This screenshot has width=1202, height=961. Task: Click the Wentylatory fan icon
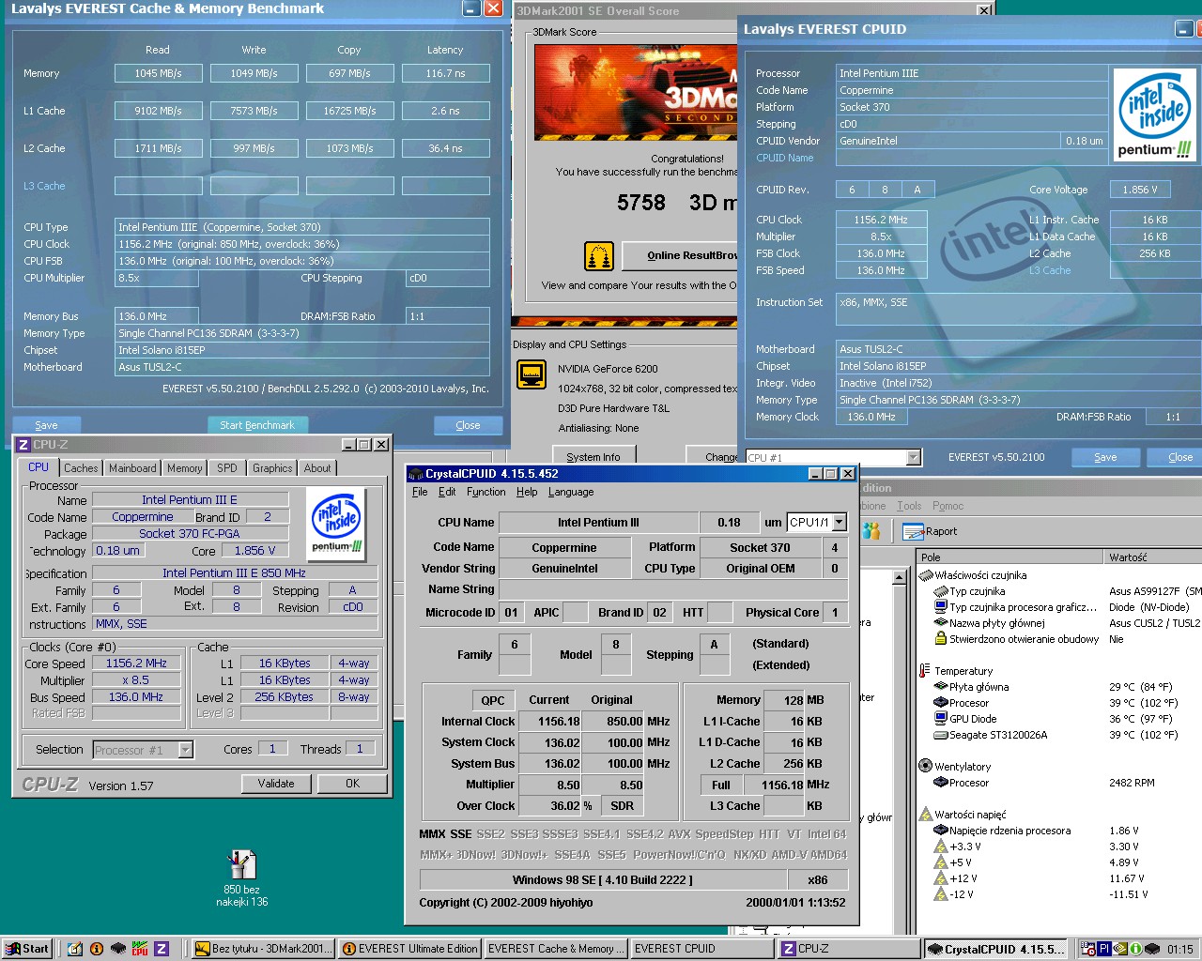coord(926,767)
